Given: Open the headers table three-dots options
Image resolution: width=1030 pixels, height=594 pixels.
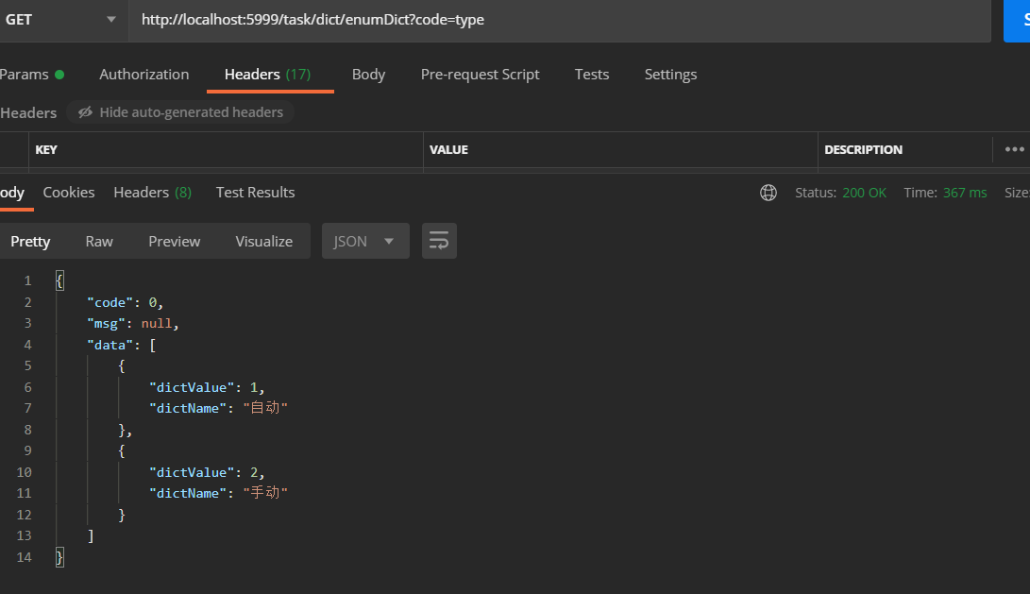Looking at the screenshot, I should point(1014,149).
